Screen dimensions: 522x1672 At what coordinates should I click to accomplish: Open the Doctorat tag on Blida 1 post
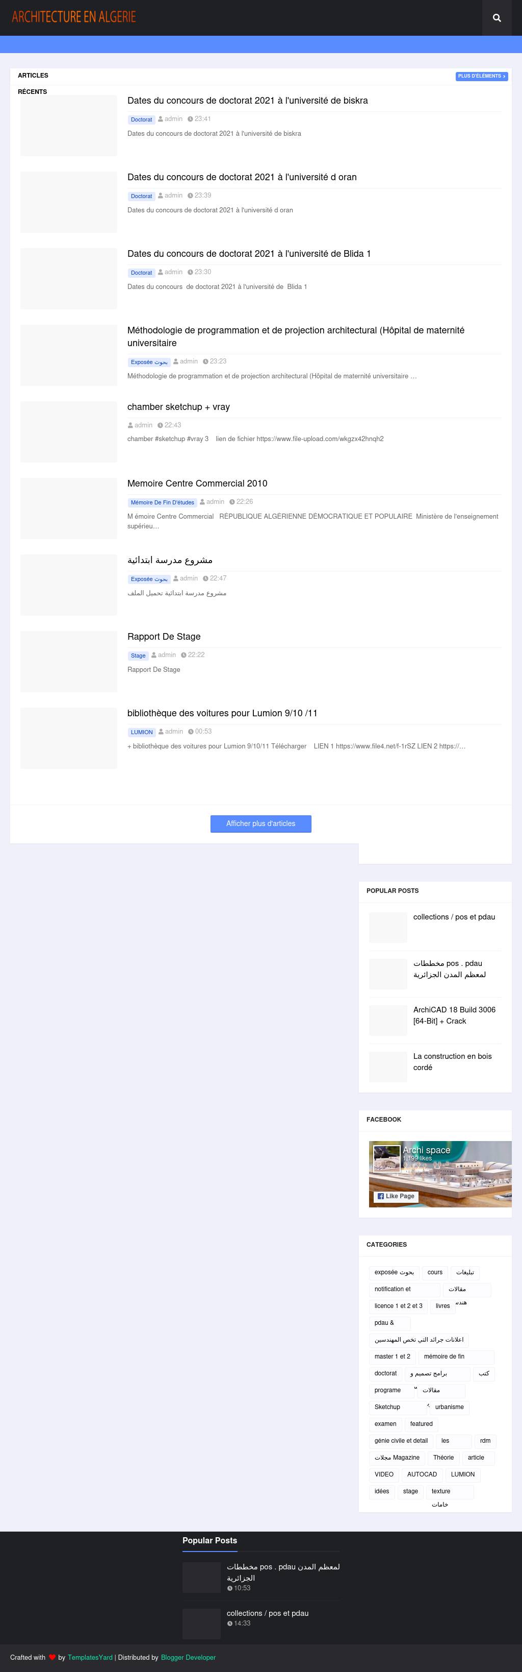(x=141, y=273)
